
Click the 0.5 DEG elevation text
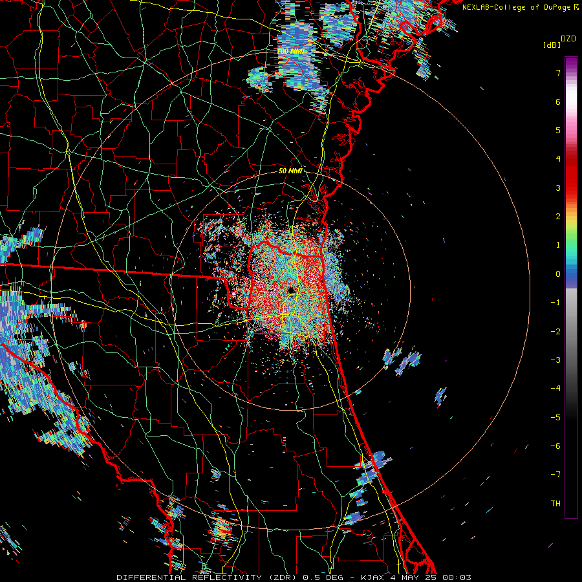click(324, 577)
